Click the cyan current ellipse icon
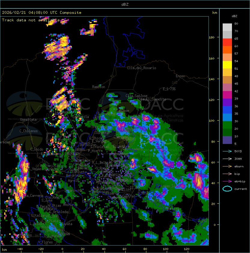 (227, 189)
